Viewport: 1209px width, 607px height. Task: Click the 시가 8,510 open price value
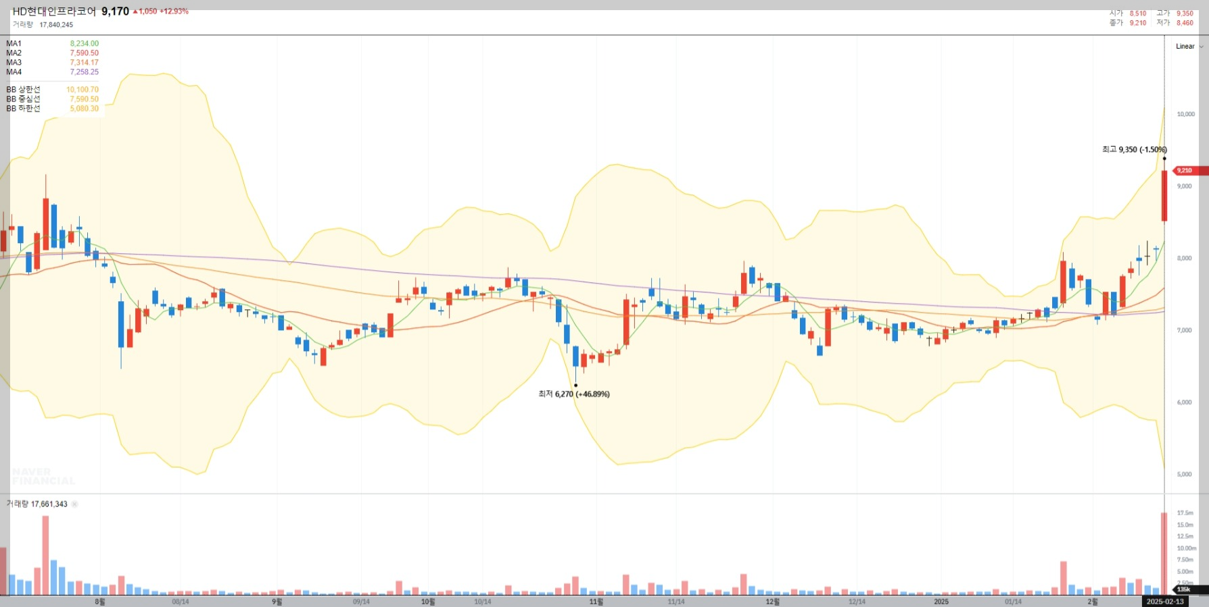point(1138,14)
